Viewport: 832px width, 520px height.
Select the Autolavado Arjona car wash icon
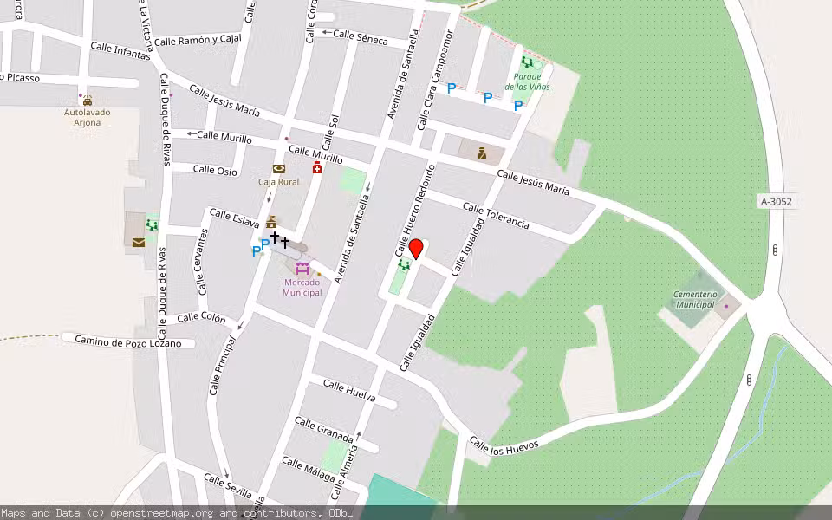pos(88,100)
